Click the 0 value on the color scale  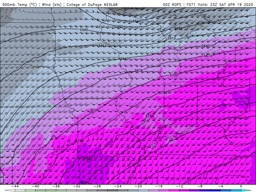[241, 186]
